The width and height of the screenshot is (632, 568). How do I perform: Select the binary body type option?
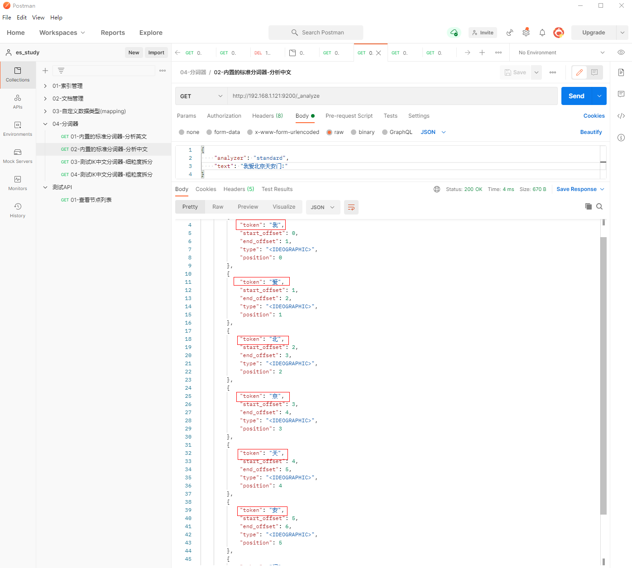(x=354, y=132)
